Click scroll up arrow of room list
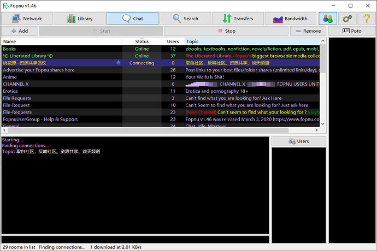The height and width of the screenshot is (251, 377). pos(323,41)
